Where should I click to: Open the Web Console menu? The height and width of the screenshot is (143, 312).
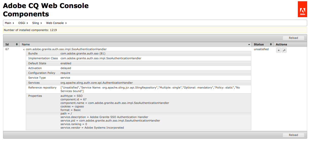point(56,23)
